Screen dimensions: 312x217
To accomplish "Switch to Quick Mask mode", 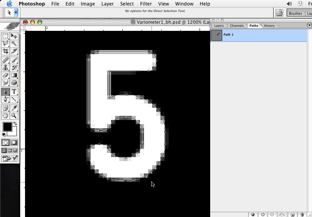I will coord(14,143).
